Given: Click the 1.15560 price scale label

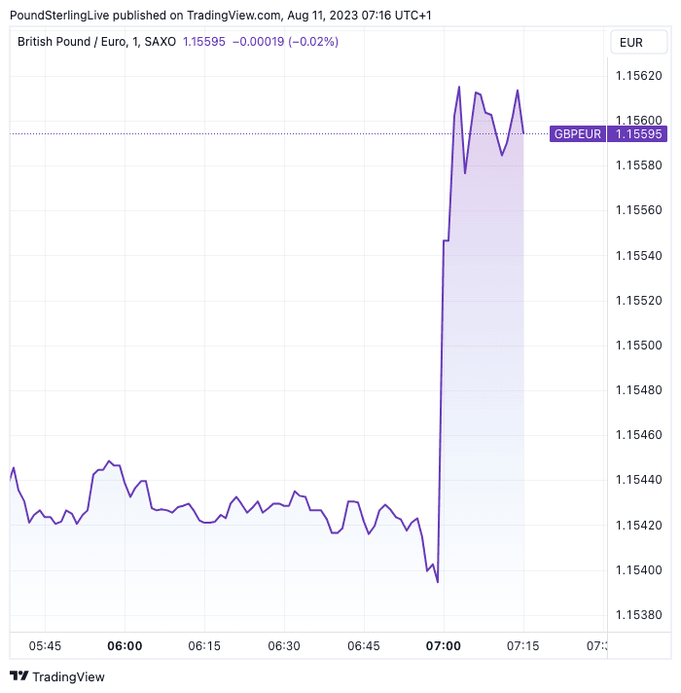Looking at the screenshot, I should point(638,210).
